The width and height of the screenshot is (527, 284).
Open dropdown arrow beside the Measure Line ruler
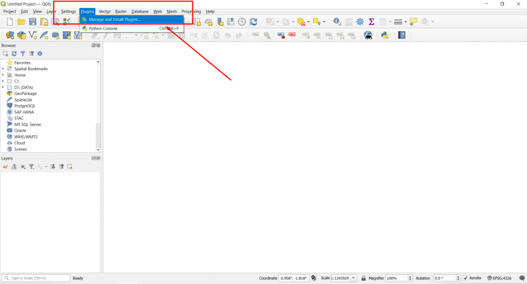click(x=406, y=22)
